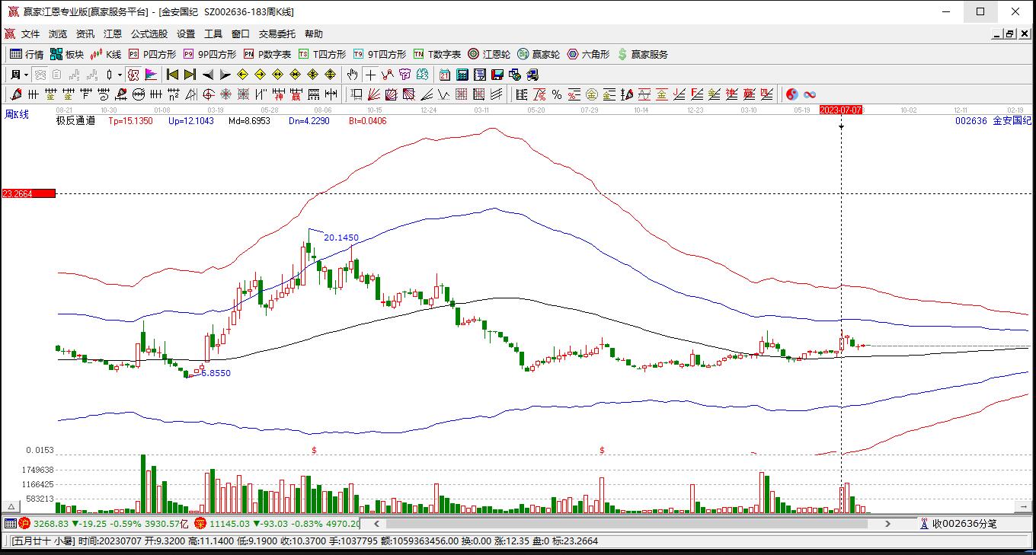Click the right arrow at chart bottom-right
The image size is (1036, 555).
coord(1024,506)
